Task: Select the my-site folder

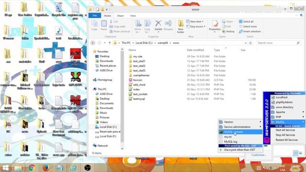Action: (138, 56)
